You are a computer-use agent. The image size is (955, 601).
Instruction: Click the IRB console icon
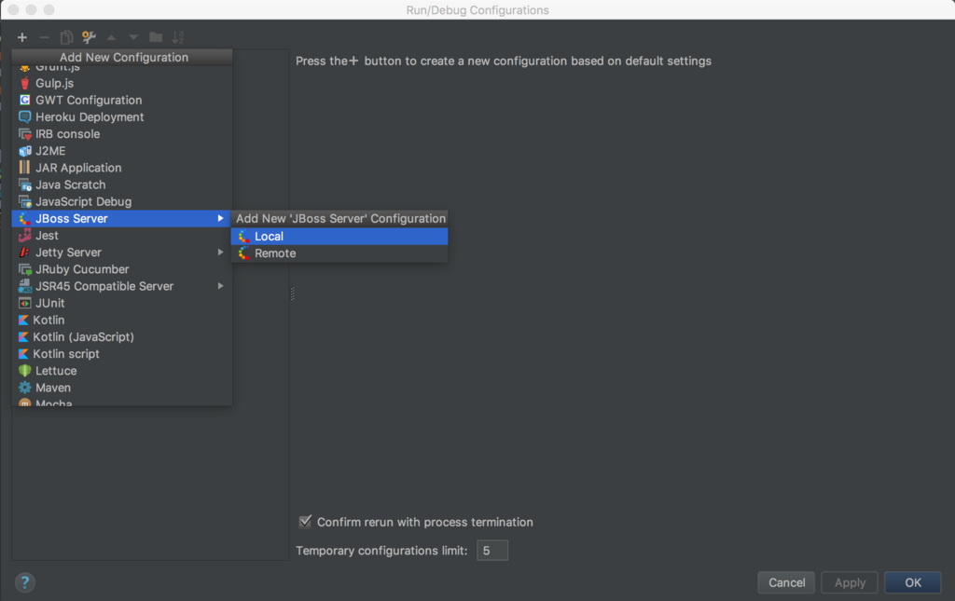point(24,134)
